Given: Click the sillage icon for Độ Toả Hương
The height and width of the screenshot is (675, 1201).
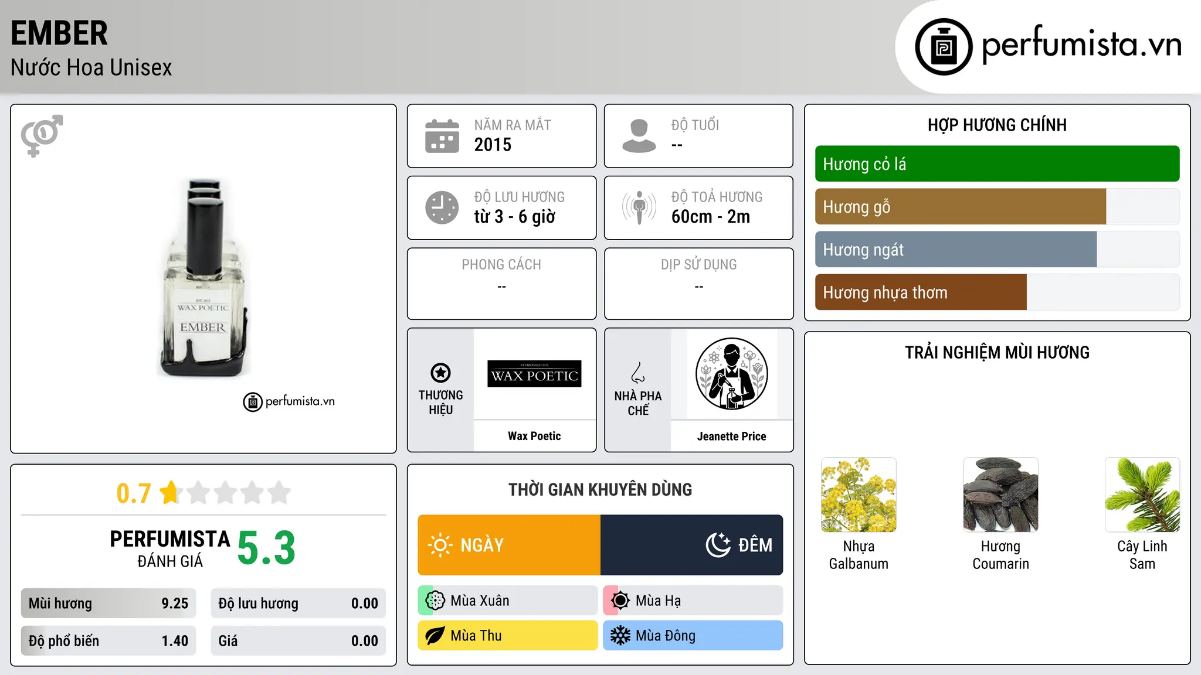Looking at the screenshot, I should 639,207.
